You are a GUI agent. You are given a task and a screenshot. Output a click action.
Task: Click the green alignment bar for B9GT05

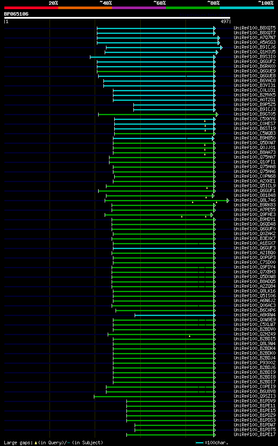(x=158, y=115)
